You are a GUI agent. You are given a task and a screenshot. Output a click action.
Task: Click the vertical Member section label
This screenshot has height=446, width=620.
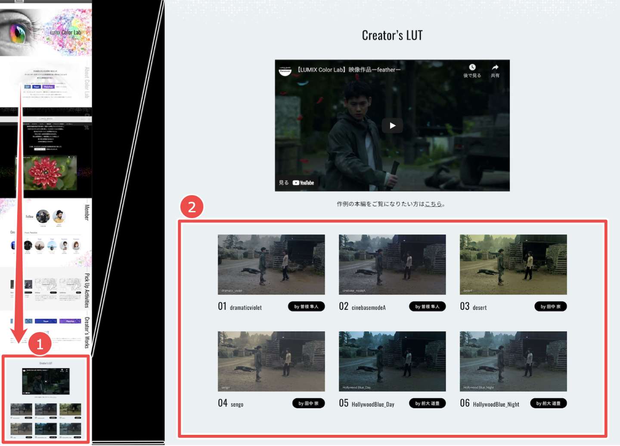coord(87,212)
